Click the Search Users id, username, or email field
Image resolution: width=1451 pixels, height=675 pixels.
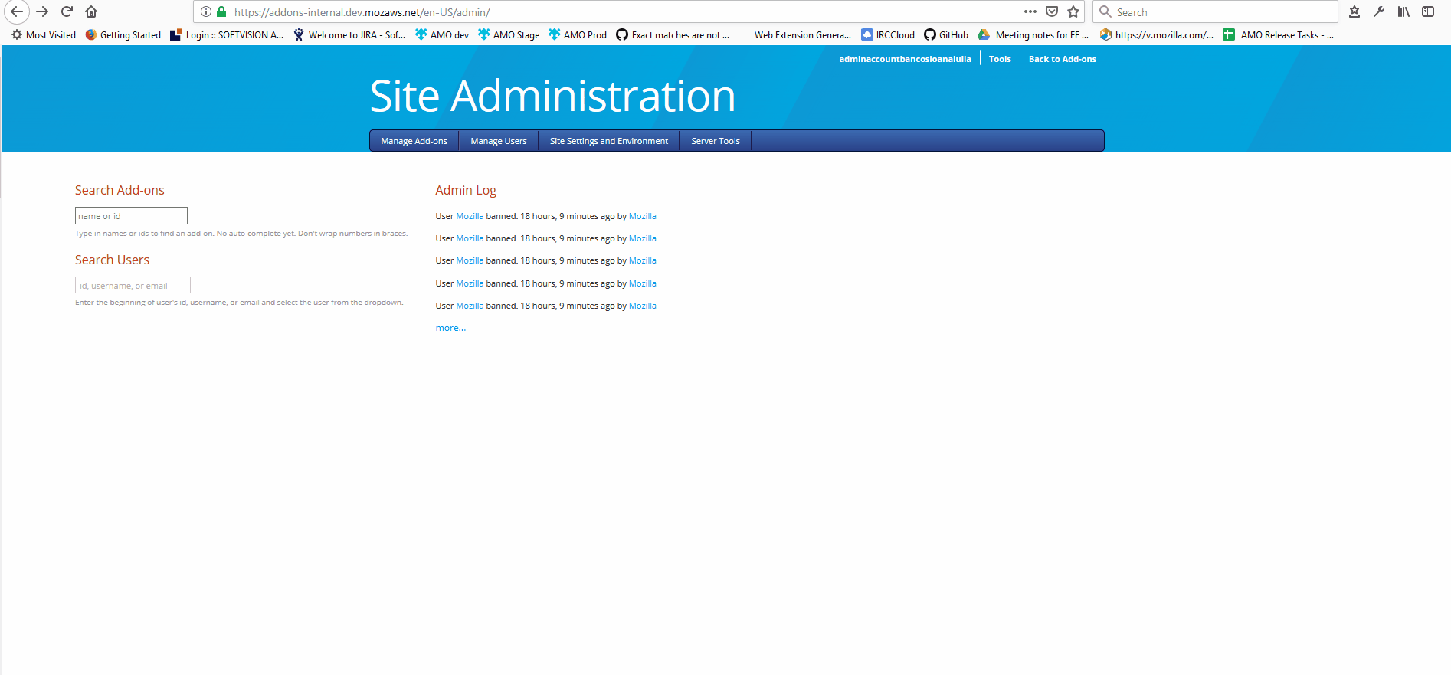tap(133, 286)
